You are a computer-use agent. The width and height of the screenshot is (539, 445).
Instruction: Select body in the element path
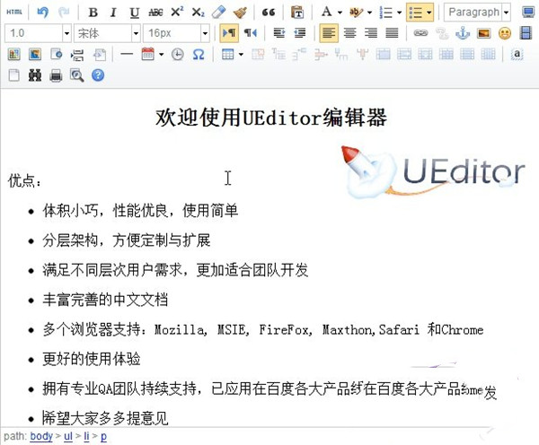click(x=41, y=436)
